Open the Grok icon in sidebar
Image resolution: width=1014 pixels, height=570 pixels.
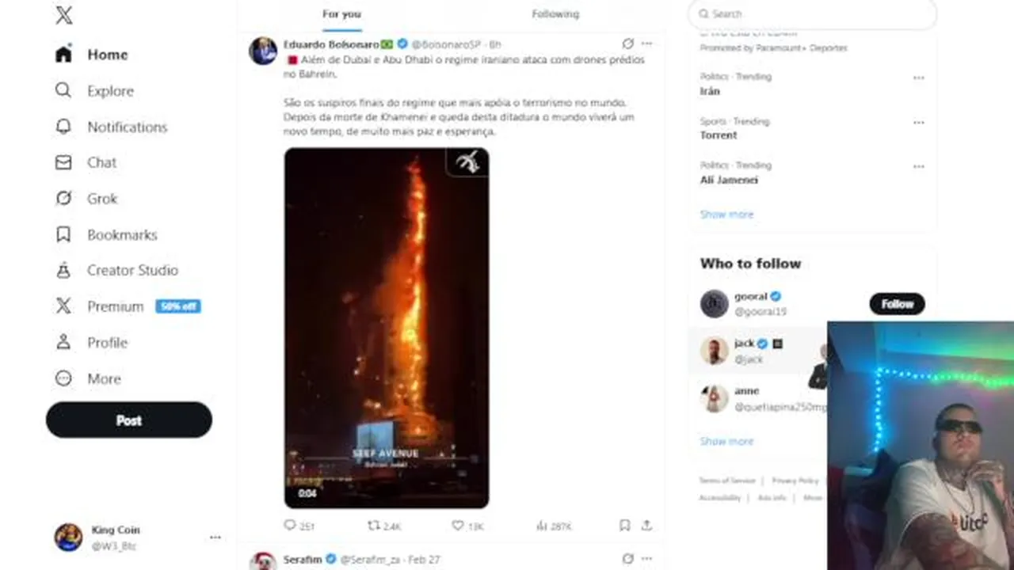pyautogui.click(x=63, y=198)
